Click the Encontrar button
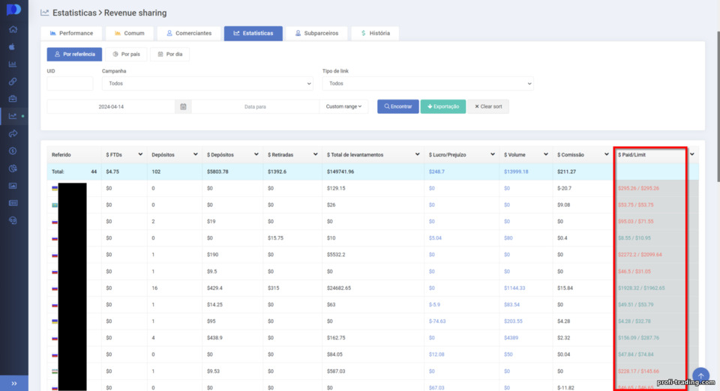This screenshot has width=720, height=391. 398,106
